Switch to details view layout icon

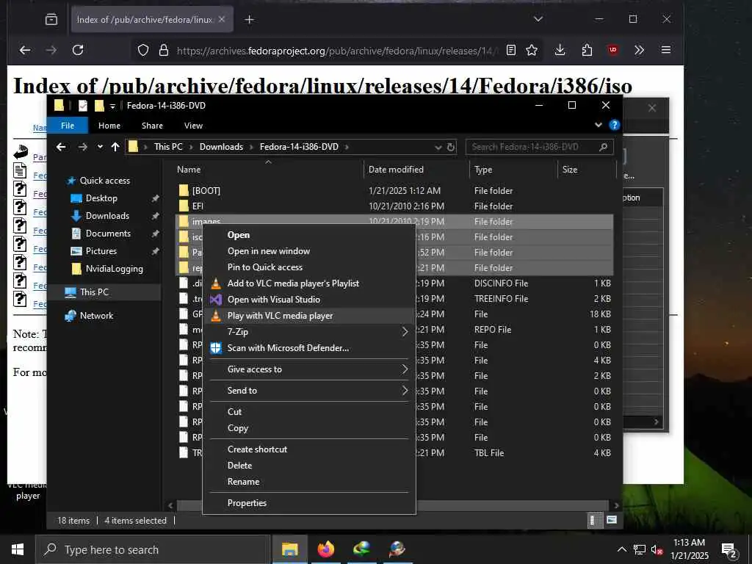tap(593, 521)
